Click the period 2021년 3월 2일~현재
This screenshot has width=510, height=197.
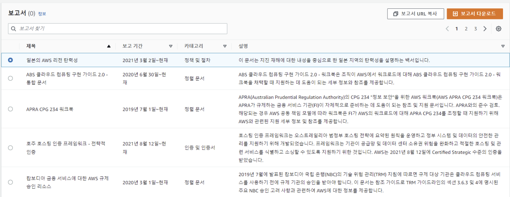click(145, 60)
